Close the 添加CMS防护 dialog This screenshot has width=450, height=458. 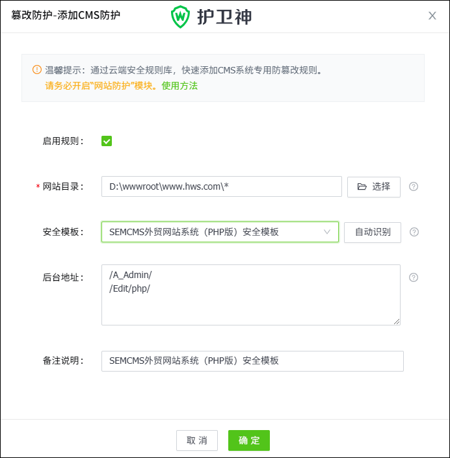point(432,16)
